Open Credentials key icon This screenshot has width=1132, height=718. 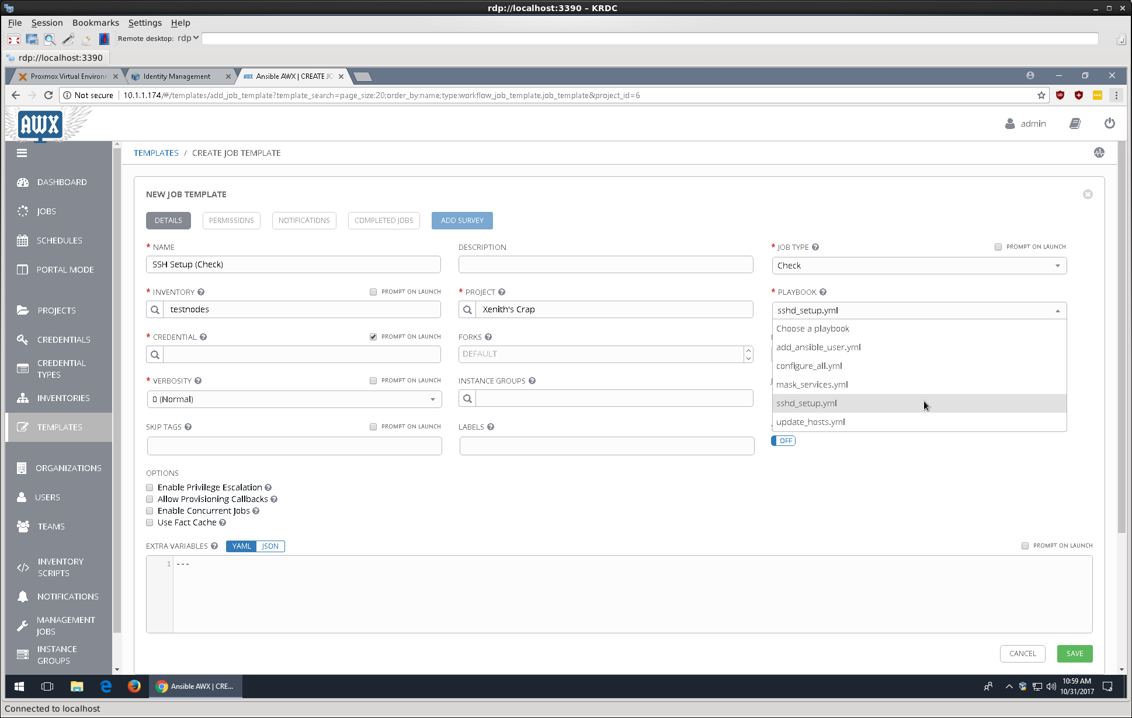point(23,340)
